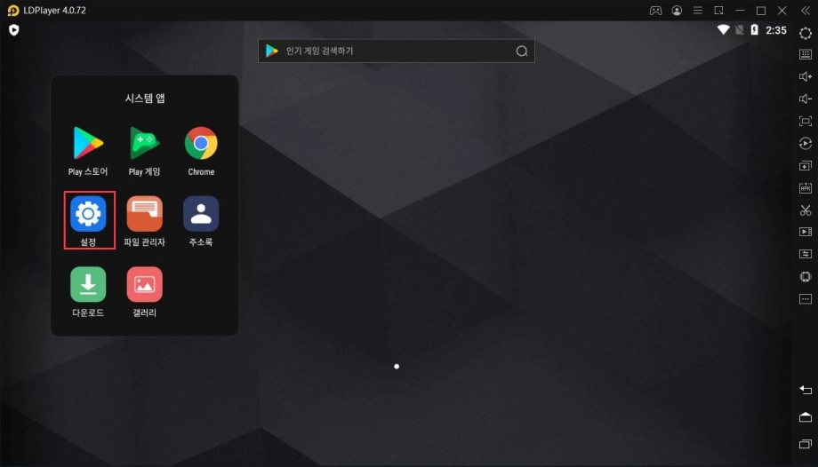Launch the Chrome browser
The image size is (818, 467).
pos(201,144)
